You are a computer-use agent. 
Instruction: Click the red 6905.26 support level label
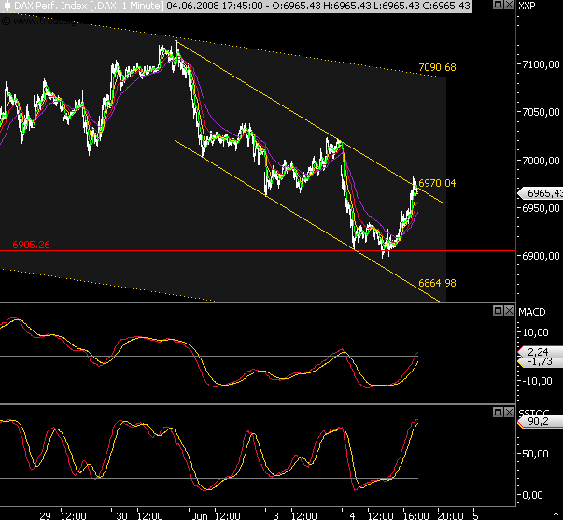[31, 245]
